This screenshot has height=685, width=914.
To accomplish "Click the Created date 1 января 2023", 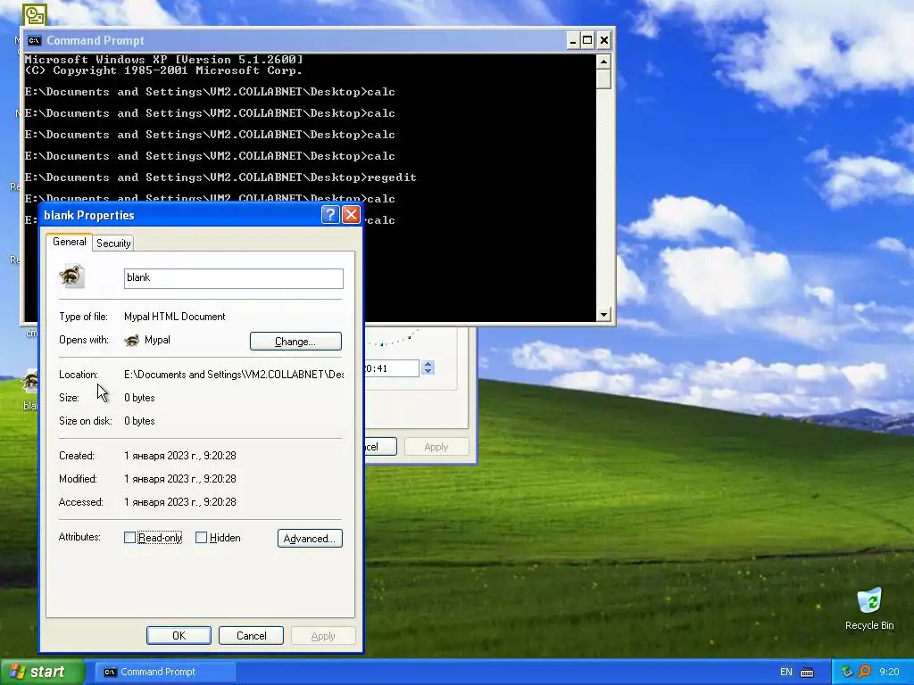I will pyautogui.click(x=180, y=456).
